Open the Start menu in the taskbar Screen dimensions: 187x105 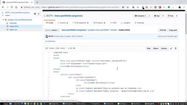click(x=5, y=104)
